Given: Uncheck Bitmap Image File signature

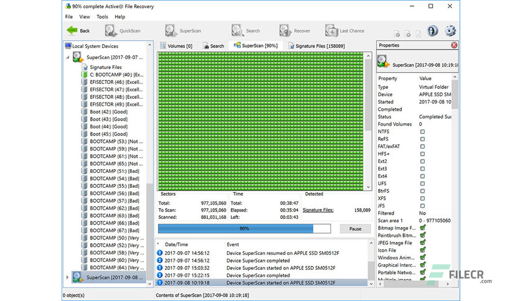Looking at the screenshot, I should click(423, 228).
